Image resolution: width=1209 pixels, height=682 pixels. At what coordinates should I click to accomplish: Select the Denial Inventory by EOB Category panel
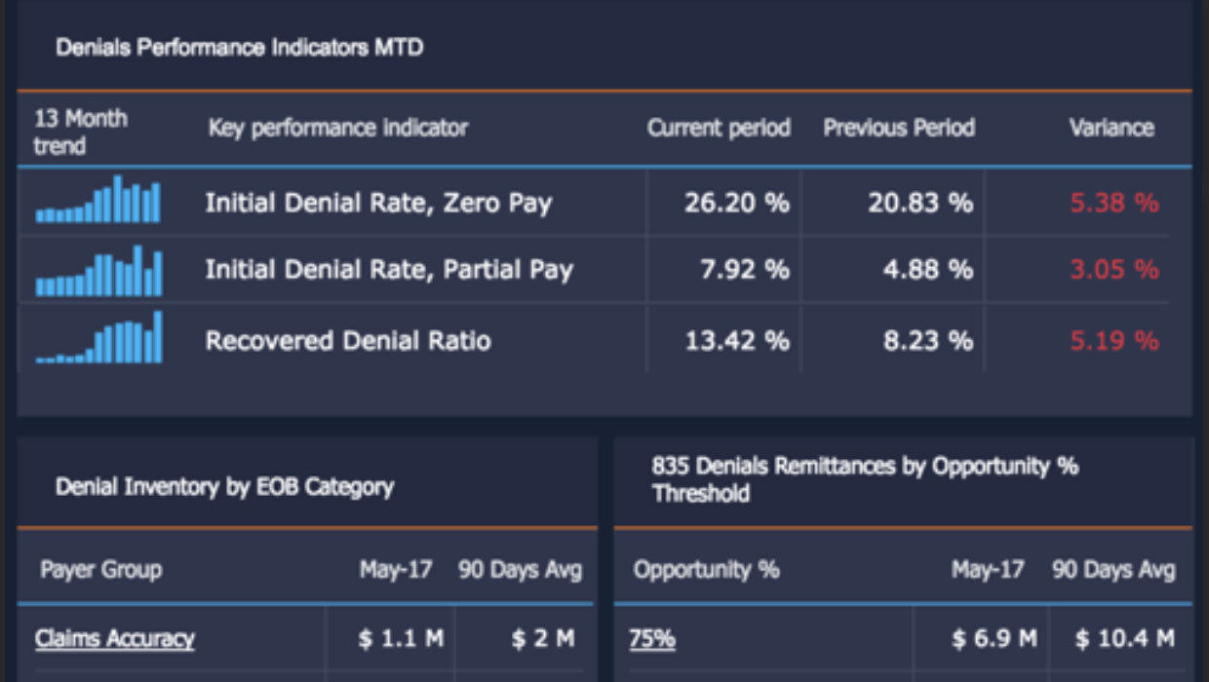(226, 486)
